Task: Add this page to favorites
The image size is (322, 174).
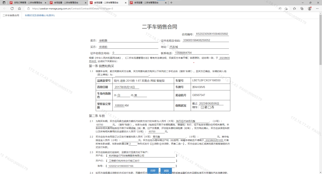Action: click(x=286, y=8)
